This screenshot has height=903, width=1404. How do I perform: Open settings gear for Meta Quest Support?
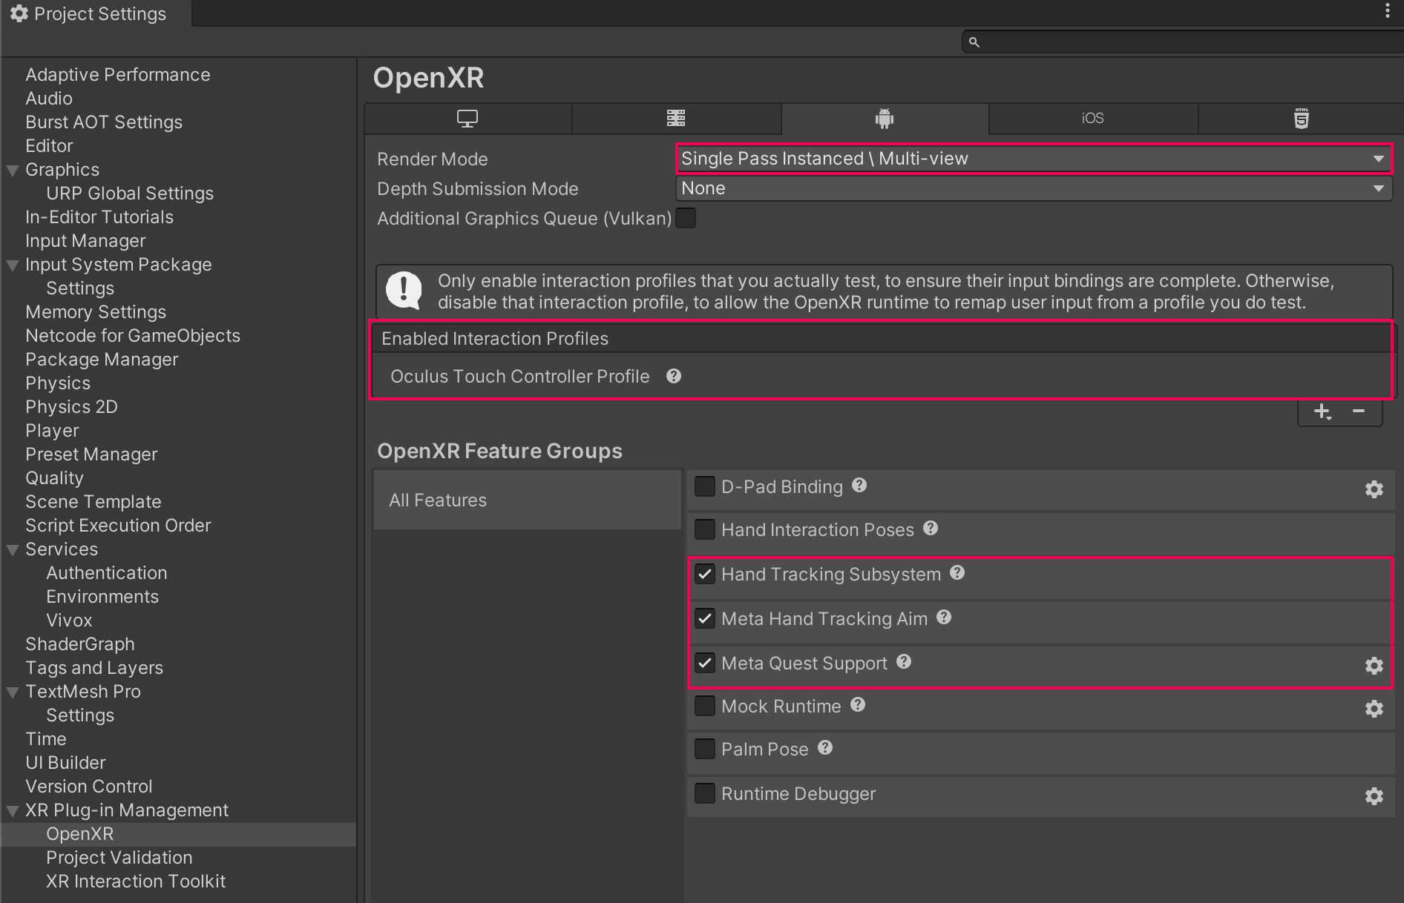1374,666
